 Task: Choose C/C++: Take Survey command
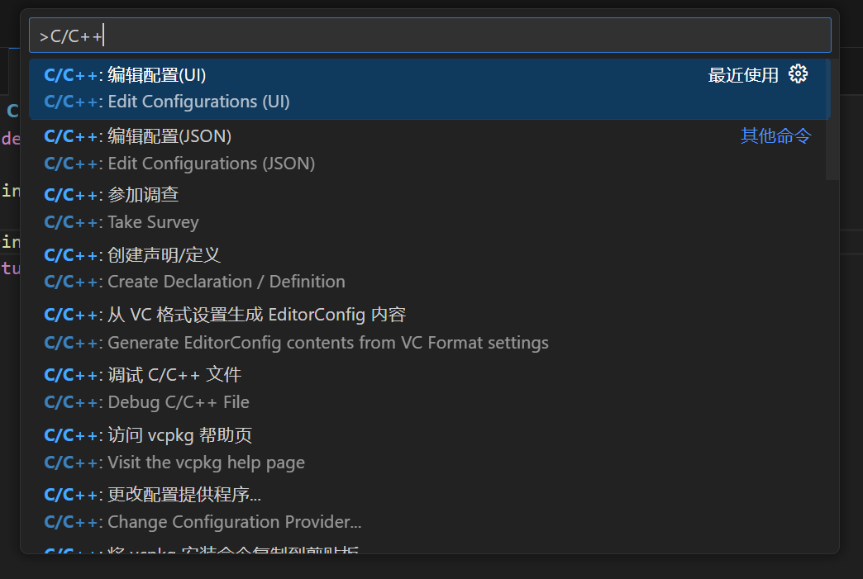tap(427, 208)
